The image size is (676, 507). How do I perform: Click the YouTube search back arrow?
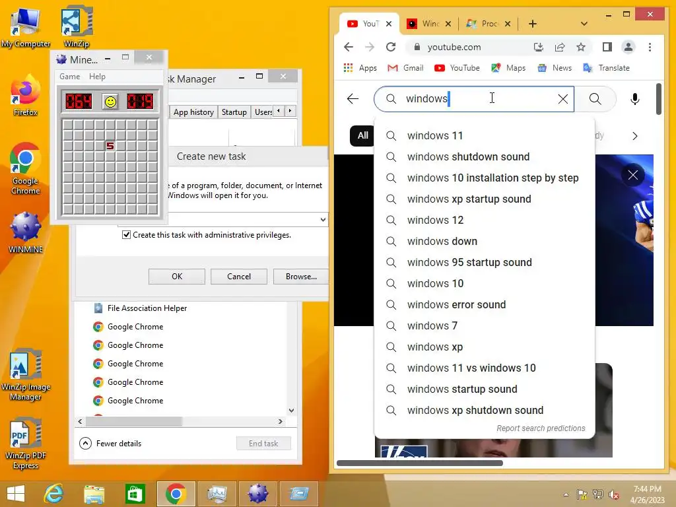[x=353, y=99]
